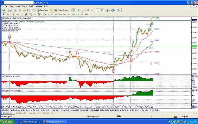
Task: Launch MetaEditor via the yellow diamond icon
Action: click(51, 10)
